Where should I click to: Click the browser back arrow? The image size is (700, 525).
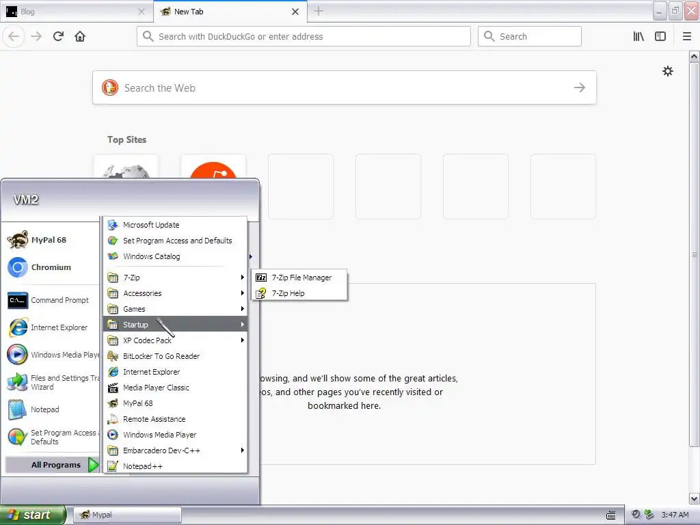[14, 36]
